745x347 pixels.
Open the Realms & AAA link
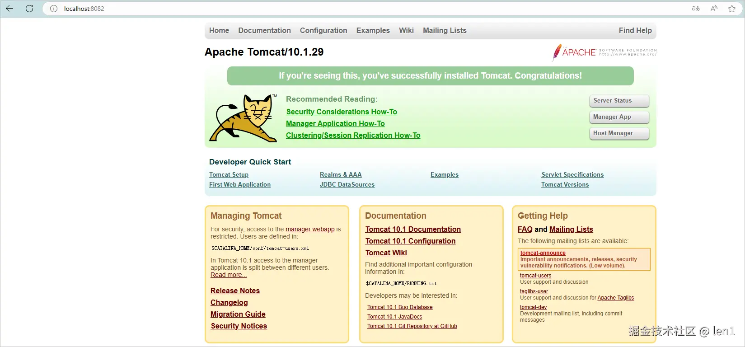point(341,174)
